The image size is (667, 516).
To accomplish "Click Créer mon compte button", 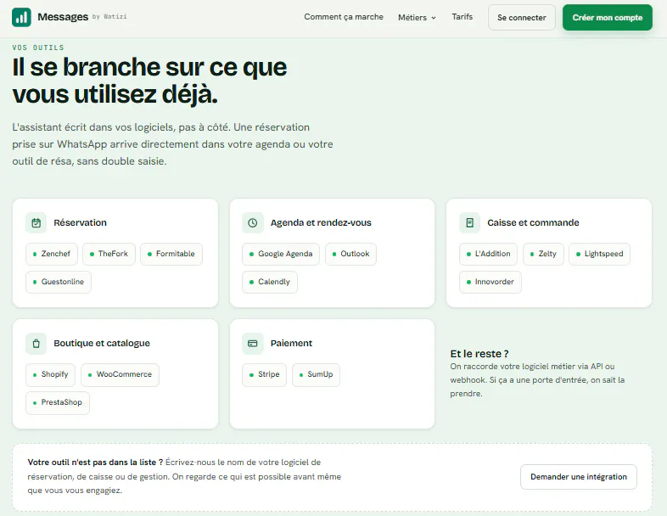I will tap(607, 18).
